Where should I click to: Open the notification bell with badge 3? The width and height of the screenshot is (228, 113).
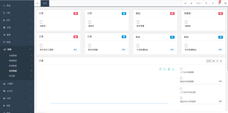(219, 3)
